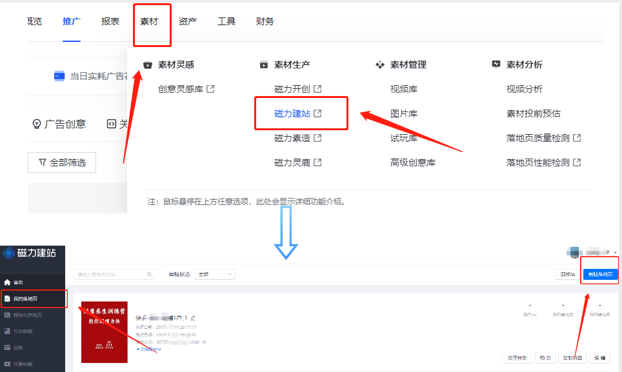Click the blue 新建落地页 button

tap(600, 274)
